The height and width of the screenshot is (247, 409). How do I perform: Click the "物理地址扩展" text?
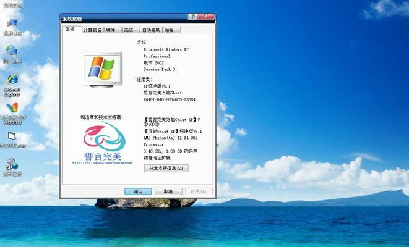tap(157, 157)
